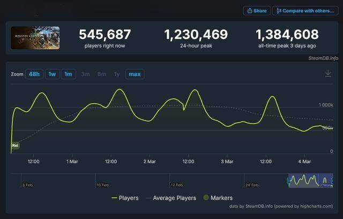Toggle the Average Players series in legend
Image resolution: width=343 pixels, height=219 pixels.
coord(171,198)
